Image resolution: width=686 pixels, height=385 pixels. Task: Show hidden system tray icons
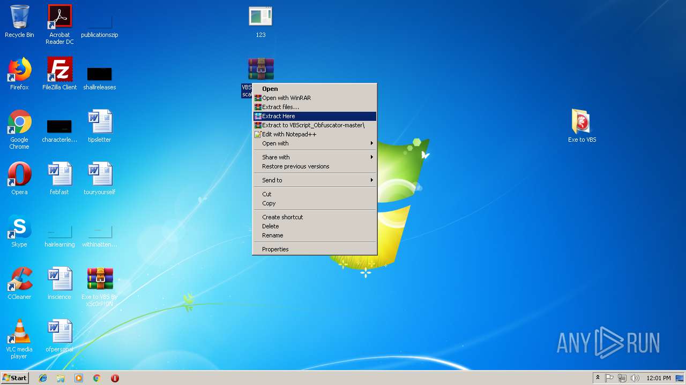pos(598,378)
